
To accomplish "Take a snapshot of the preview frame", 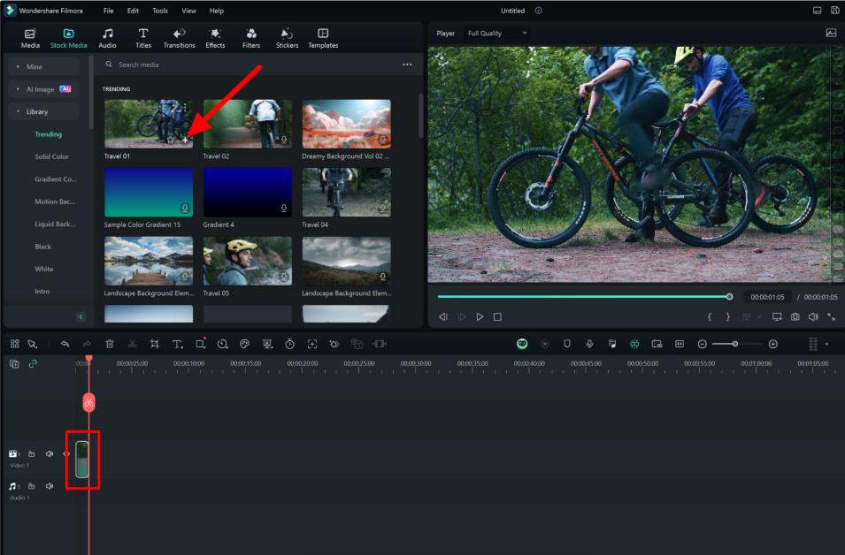I will pos(795,316).
